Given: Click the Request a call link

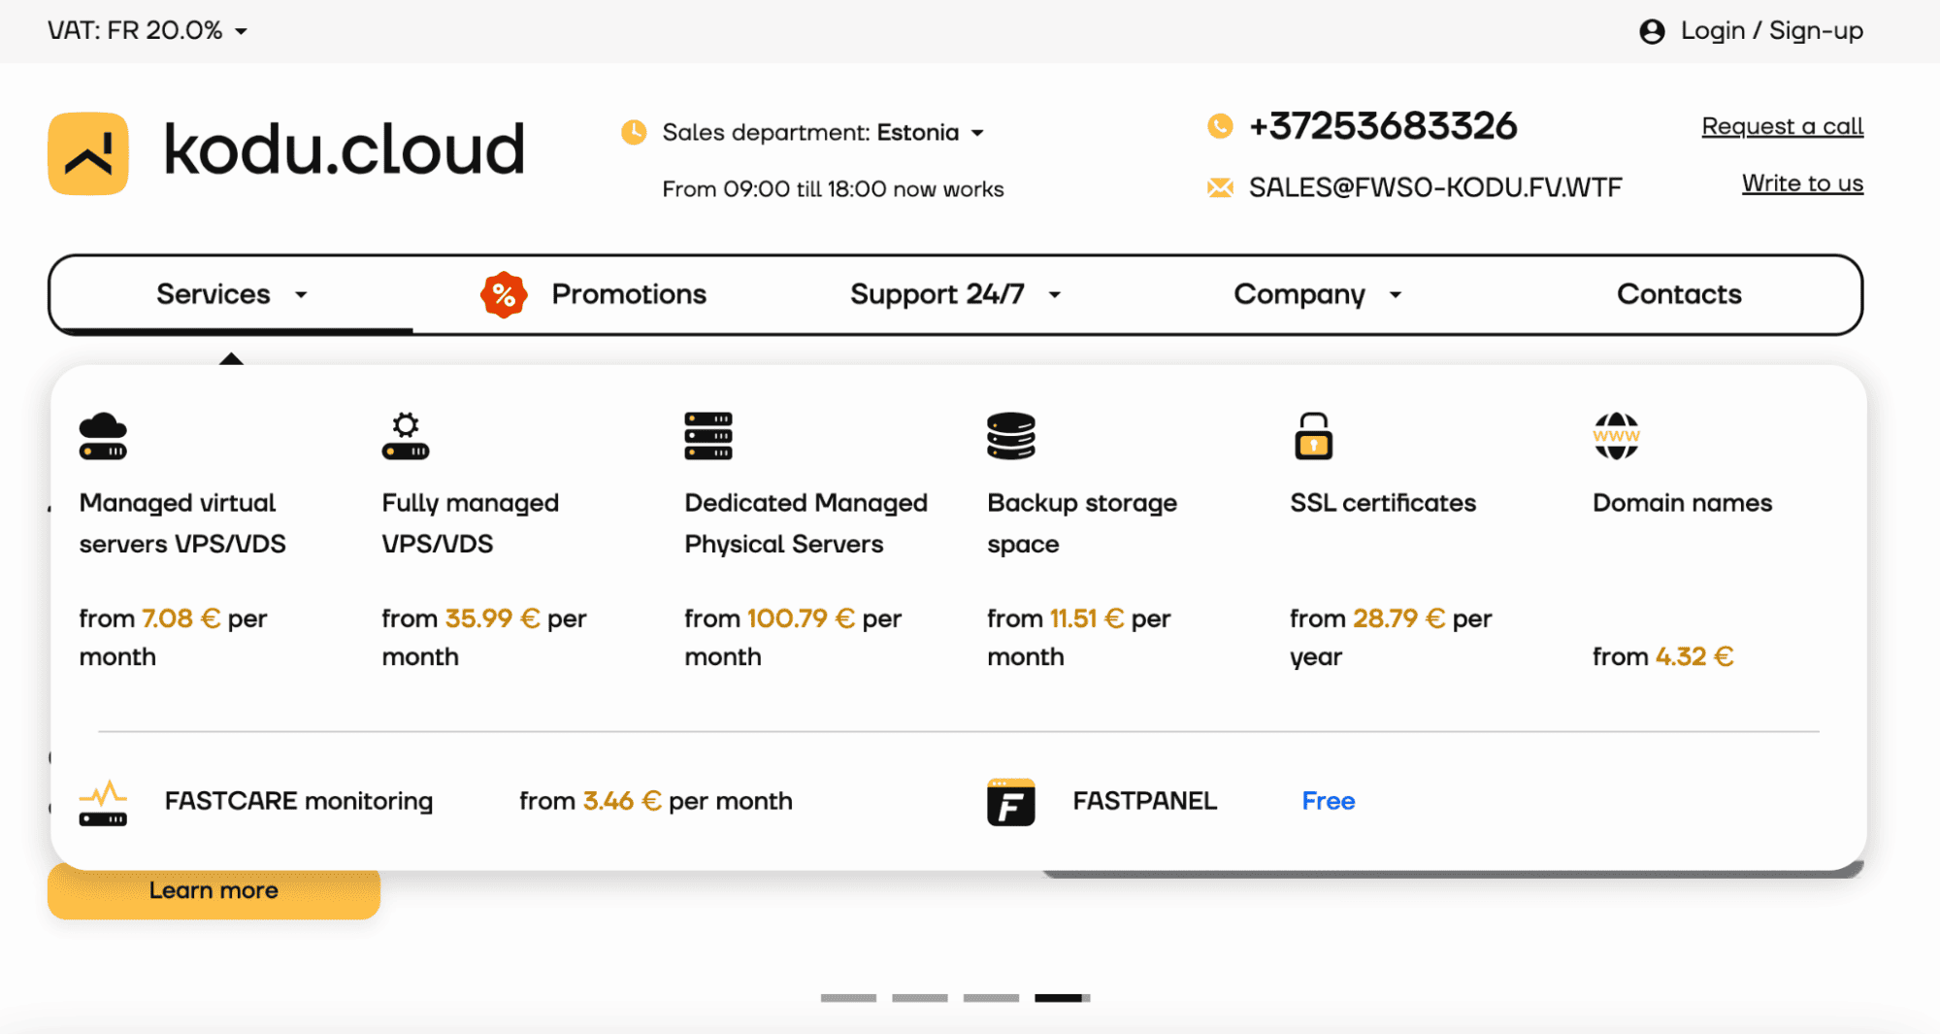Looking at the screenshot, I should coord(1783,126).
